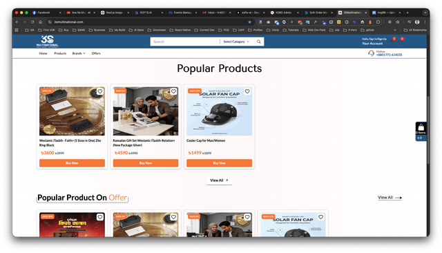This screenshot has width=442, height=253.
Task: Open the Weslamic Tasbih black ring image
Action: [x=72, y=111]
